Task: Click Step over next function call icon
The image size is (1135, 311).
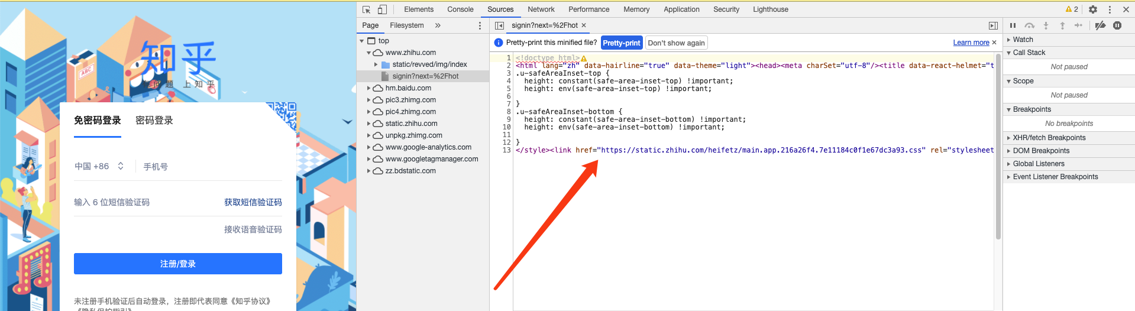Action: point(1030,25)
